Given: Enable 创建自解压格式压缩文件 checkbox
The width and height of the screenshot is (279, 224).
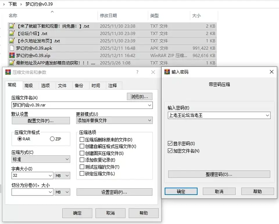Looking at the screenshot, I should (x=82, y=146).
